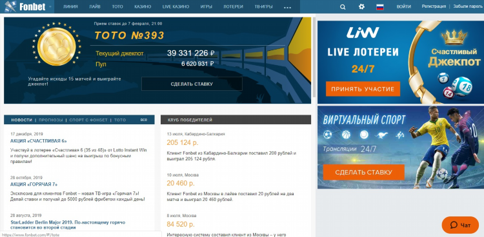This screenshot has height=237, width=484.
Task: Click the running athlete icon on virtual sport banner
Action: 400,135
